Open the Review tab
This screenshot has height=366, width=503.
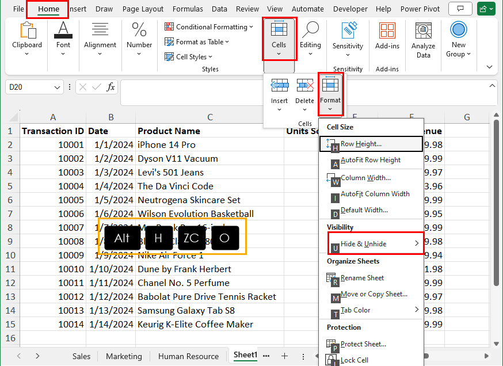(247, 9)
